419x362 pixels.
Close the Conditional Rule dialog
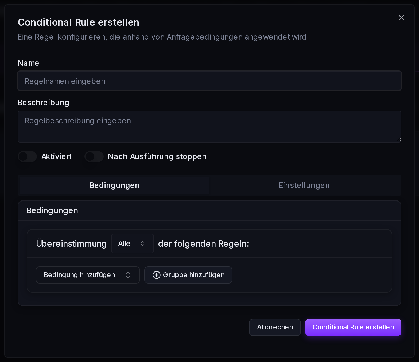point(401,18)
